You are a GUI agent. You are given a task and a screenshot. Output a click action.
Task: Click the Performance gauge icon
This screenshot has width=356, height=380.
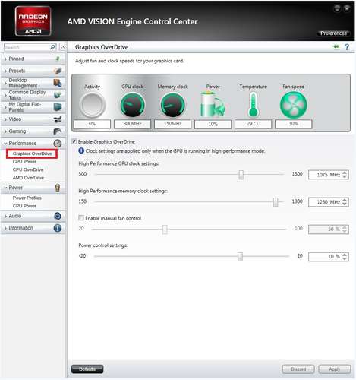point(58,144)
